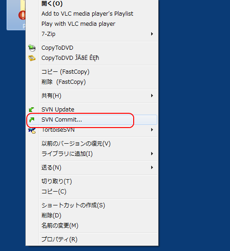Screen dimensions: 230x251
Task: Open the TortoiseSVN menu entry
Action: pyautogui.click(x=91, y=130)
